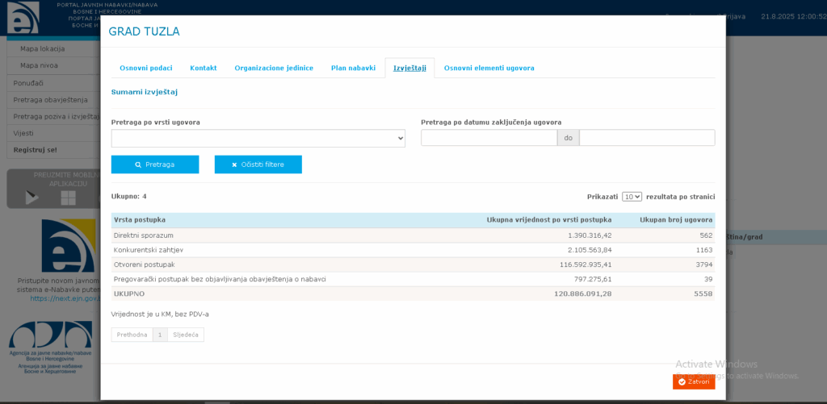Image resolution: width=827 pixels, height=404 pixels.
Task: Click the Google Play app download icon
Action: [32, 198]
